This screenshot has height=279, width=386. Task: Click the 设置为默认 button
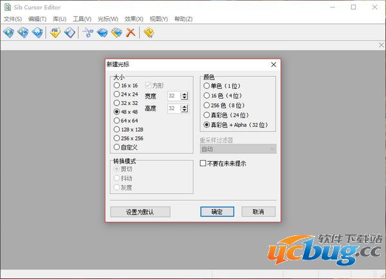coord(140,212)
